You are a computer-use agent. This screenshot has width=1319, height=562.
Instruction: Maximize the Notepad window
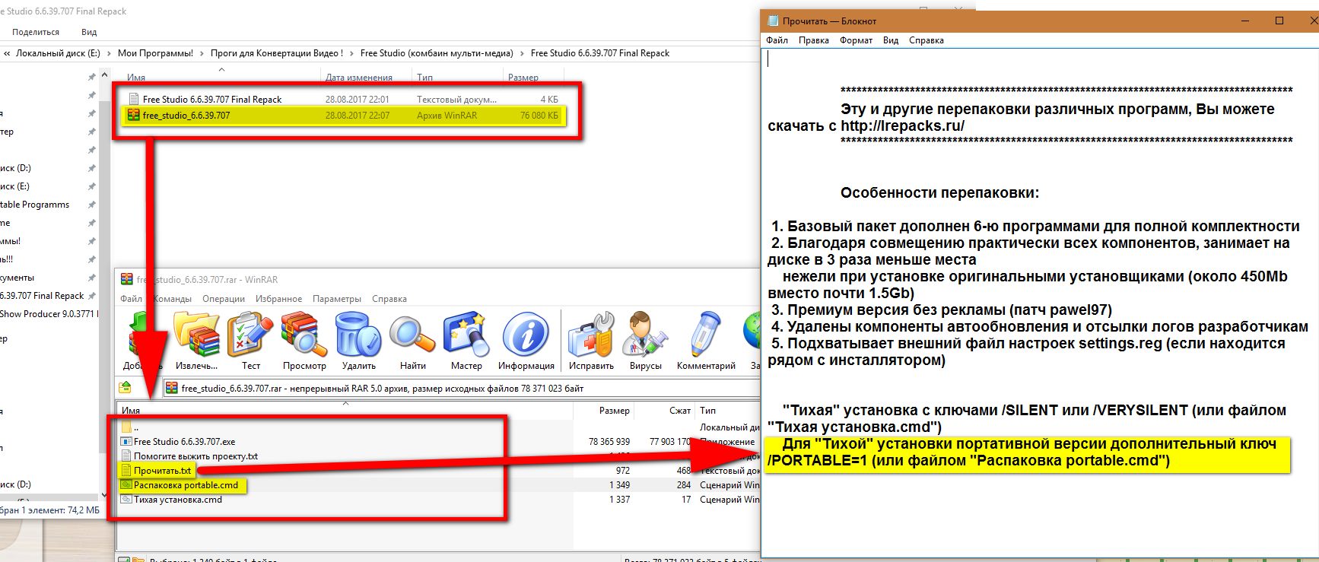click(x=1279, y=21)
